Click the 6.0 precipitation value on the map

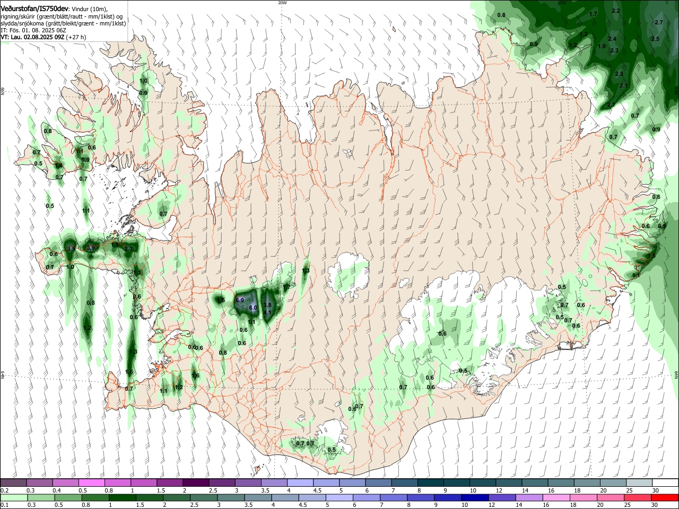pos(253,308)
